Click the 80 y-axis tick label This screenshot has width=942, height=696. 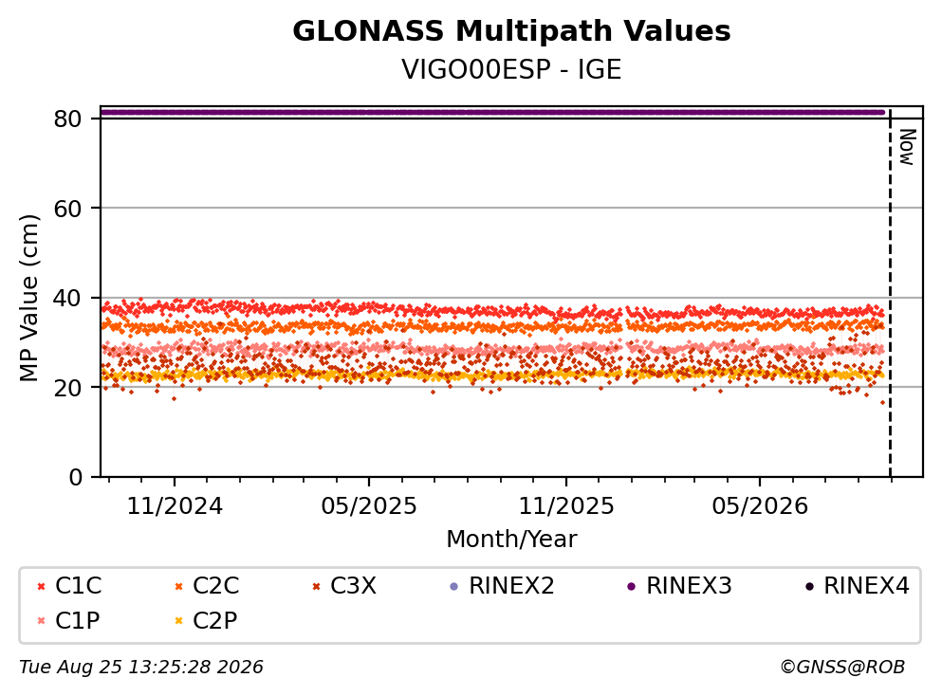click(67, 119)
